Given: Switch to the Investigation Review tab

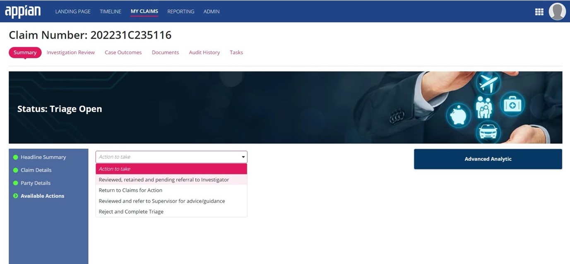Looking at the screenshot, I should pos(70,53).
